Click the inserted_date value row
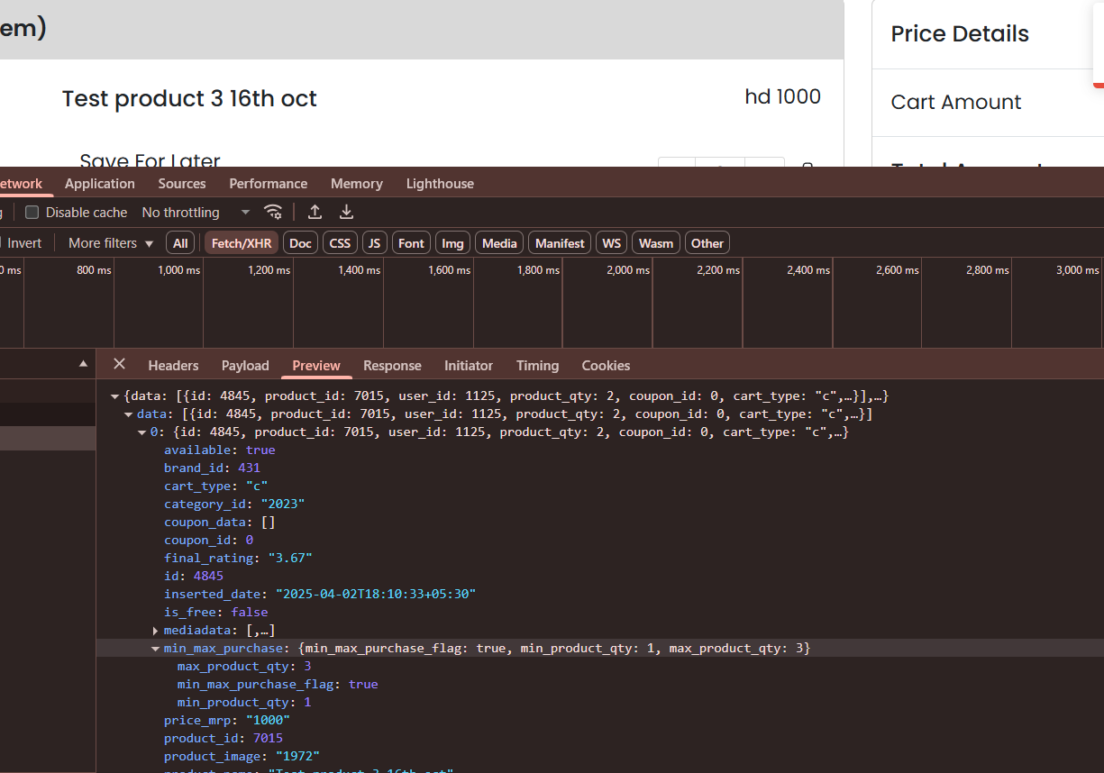The width and height of the screenshot is (1104, 773). pyautogui.click(x=320, y=595)
